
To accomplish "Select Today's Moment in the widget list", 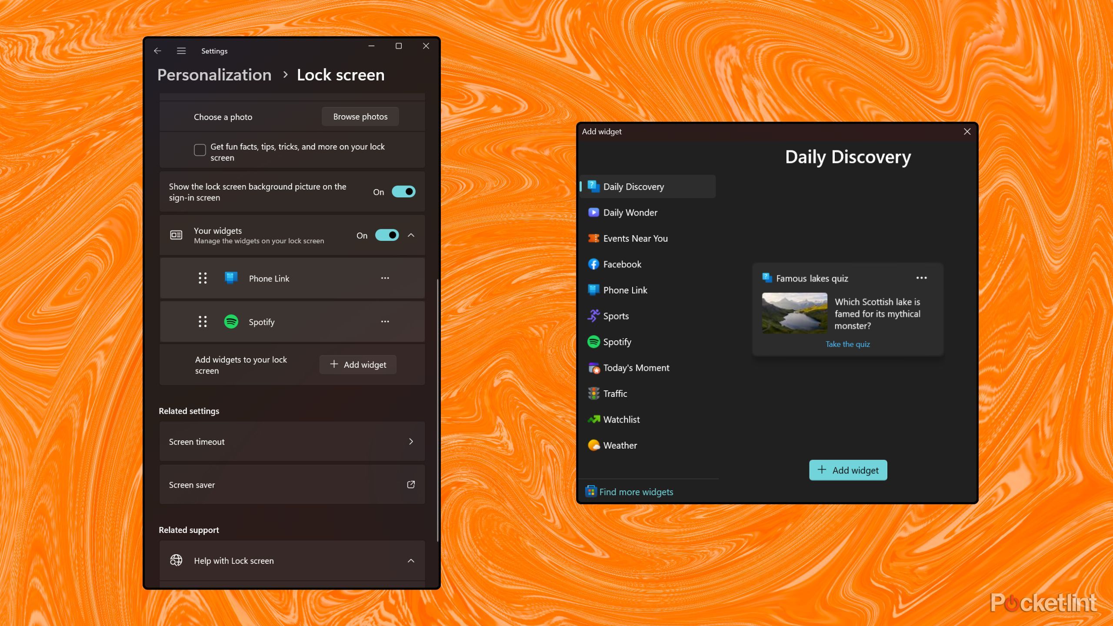I will click(648, 368).
